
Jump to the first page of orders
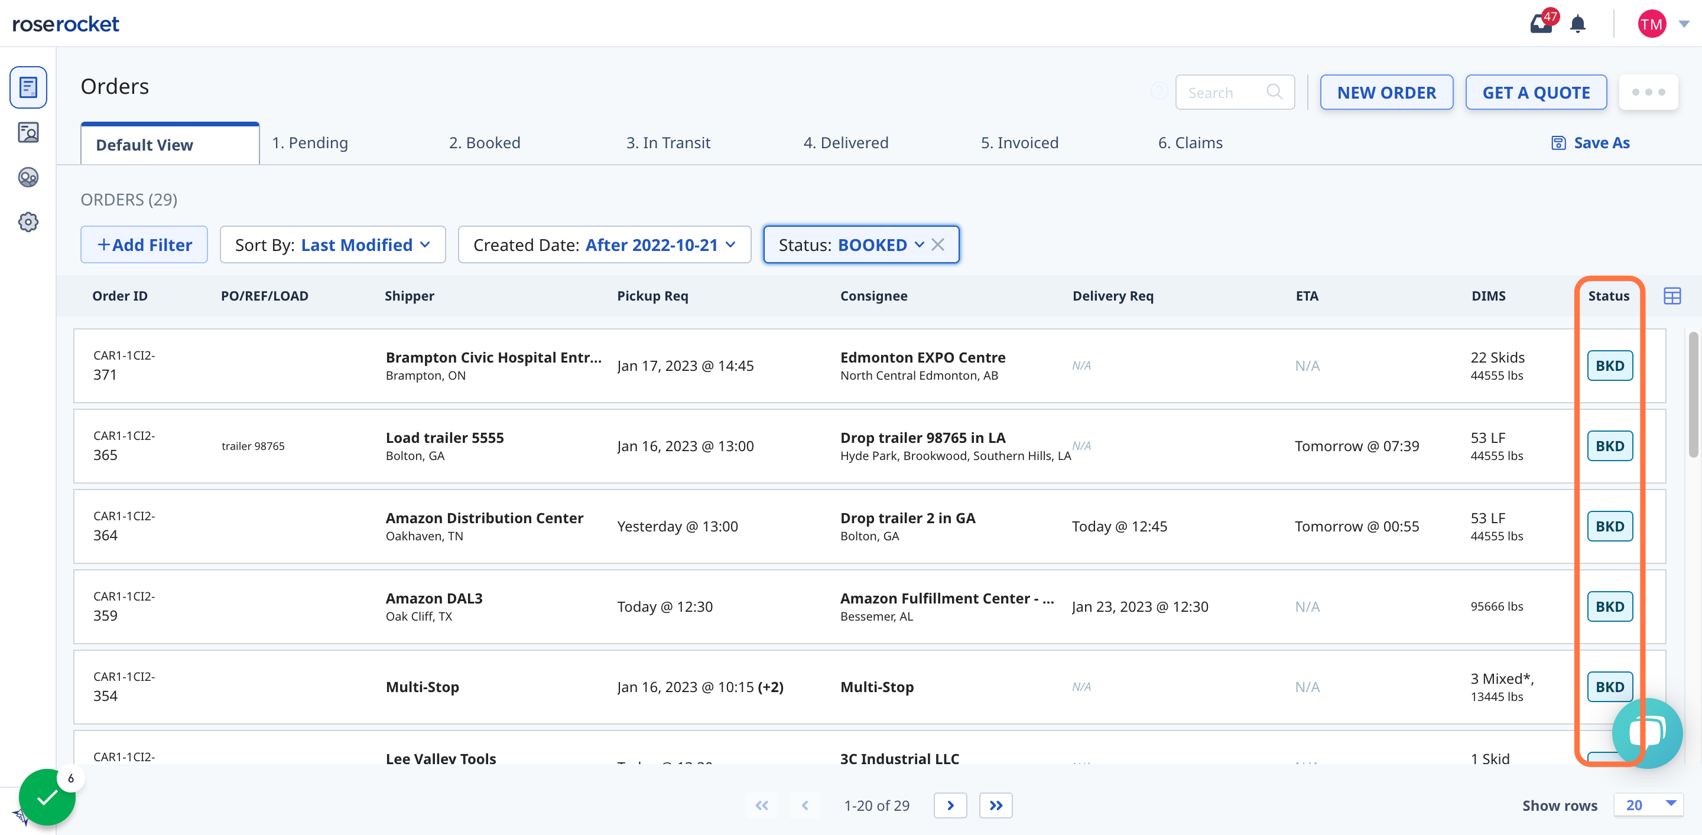tap(762, 805)
